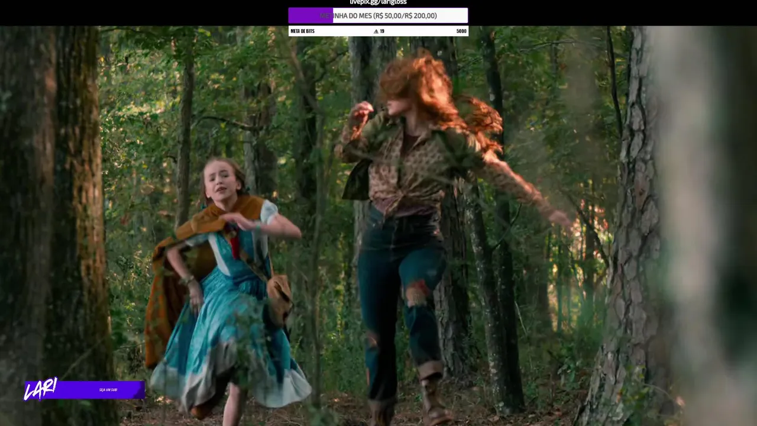Screen dimensions: 757x426
Task: Select the Meta de Bits label
Action: point(302,31)
